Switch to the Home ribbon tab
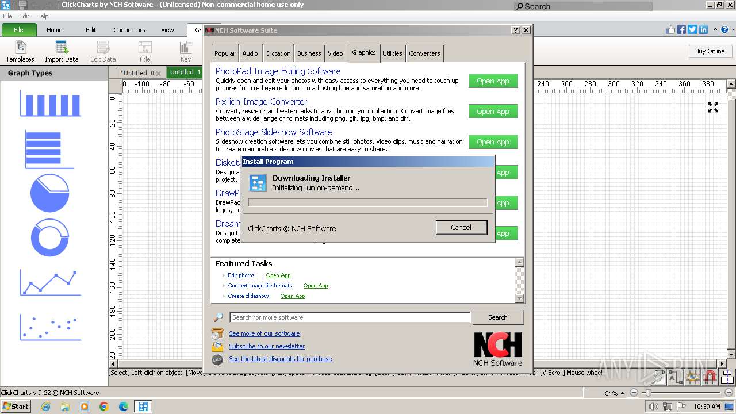Viewport: 736px width, 414px height. (x=55, y=30)
